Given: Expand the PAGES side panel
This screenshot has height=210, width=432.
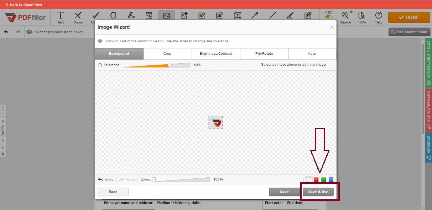Looking at the screenshot, I should click(3, 131).
